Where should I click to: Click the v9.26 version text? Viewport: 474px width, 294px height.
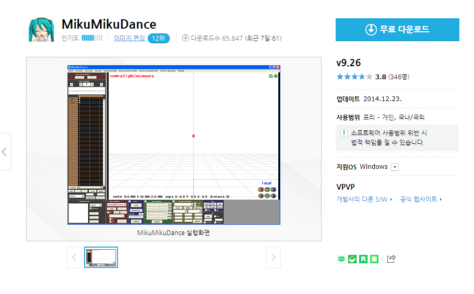tap(349, 63)
